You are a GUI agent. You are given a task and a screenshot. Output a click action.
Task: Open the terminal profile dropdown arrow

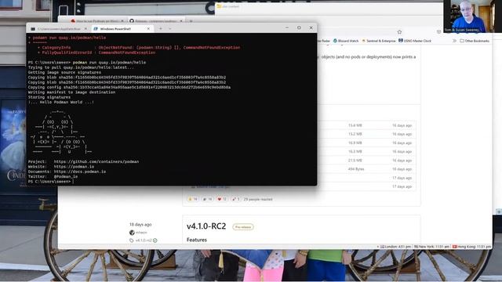(x=170, y=29)
